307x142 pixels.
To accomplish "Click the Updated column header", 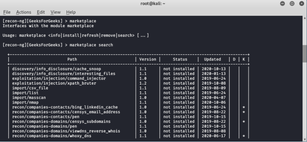I will (212, 59).
